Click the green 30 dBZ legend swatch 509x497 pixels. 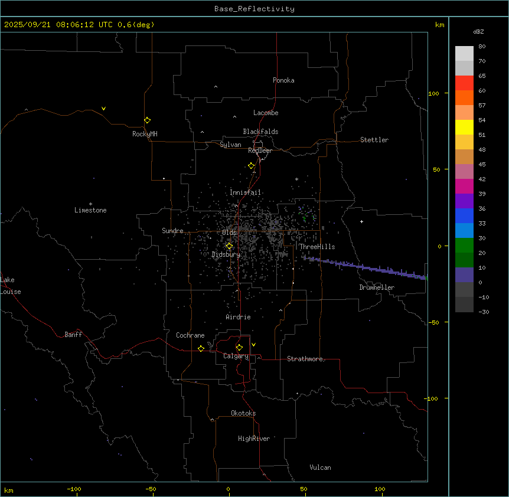(464, 245)
